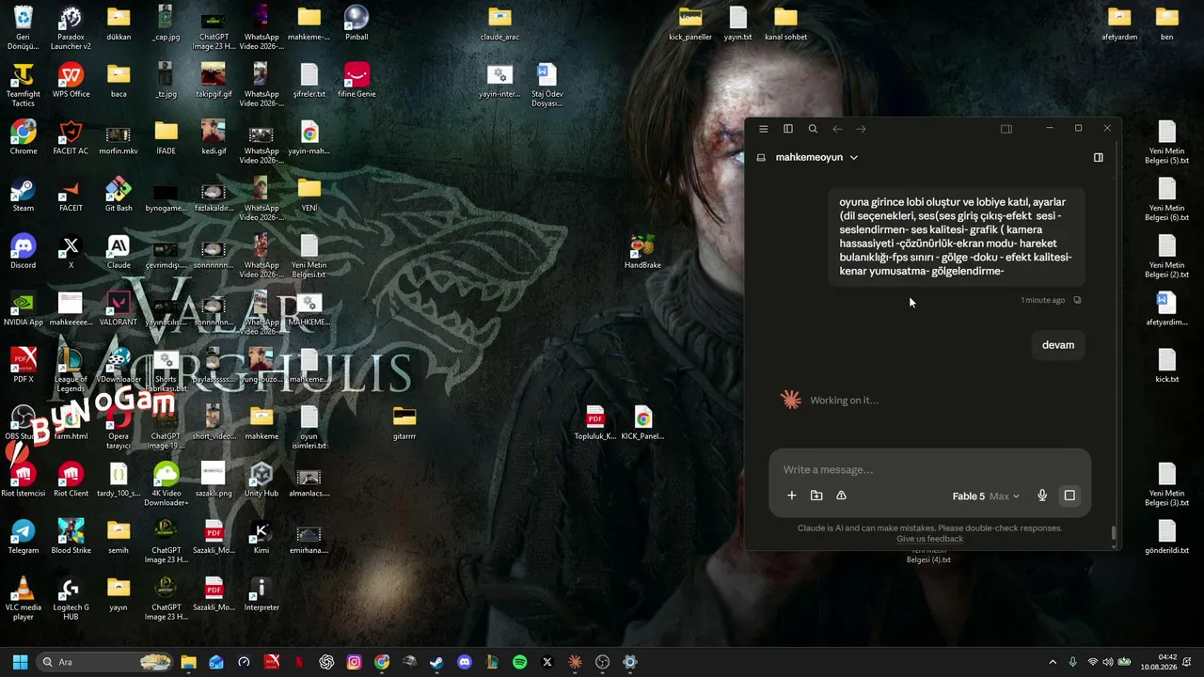
Task: Open the Windows Start menu
Action: coord(20,662)
